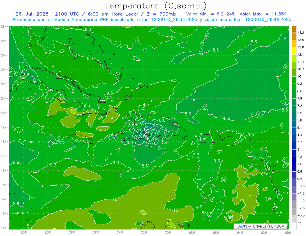Click the 64W longitude axis label
Viewport: 306px width, 236px height.
(240, 232)
